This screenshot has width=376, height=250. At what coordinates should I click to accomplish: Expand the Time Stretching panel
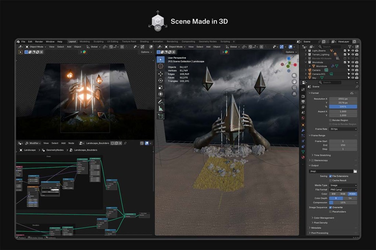312,155
